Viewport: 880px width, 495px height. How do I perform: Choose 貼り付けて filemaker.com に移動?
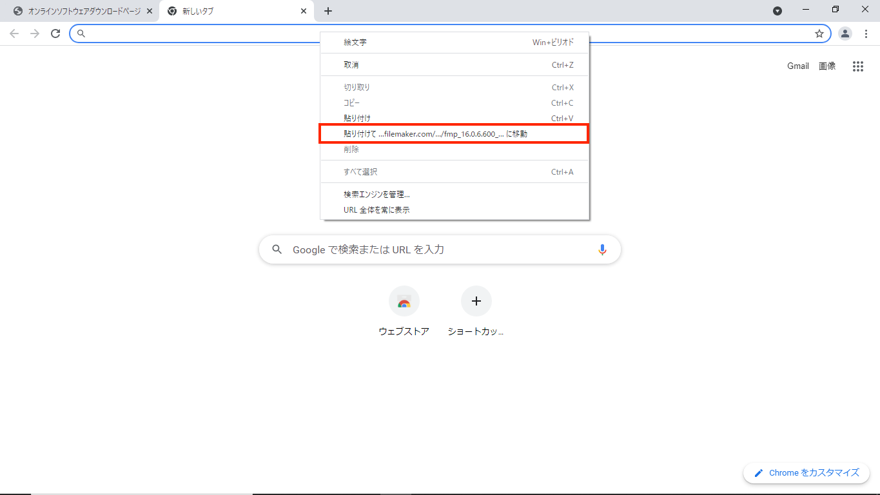[x=455, y=134]
